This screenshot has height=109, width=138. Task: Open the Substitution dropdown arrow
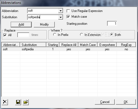pyautogui.click(x=61, y=17)
